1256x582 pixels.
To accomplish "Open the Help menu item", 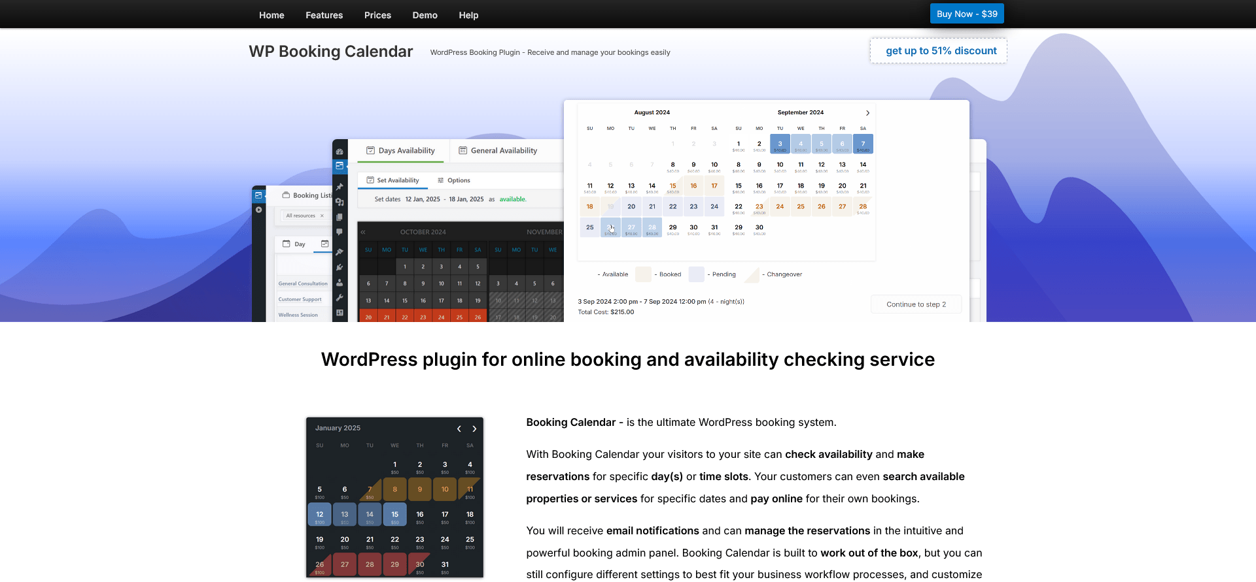I will (x=468, y=15).
